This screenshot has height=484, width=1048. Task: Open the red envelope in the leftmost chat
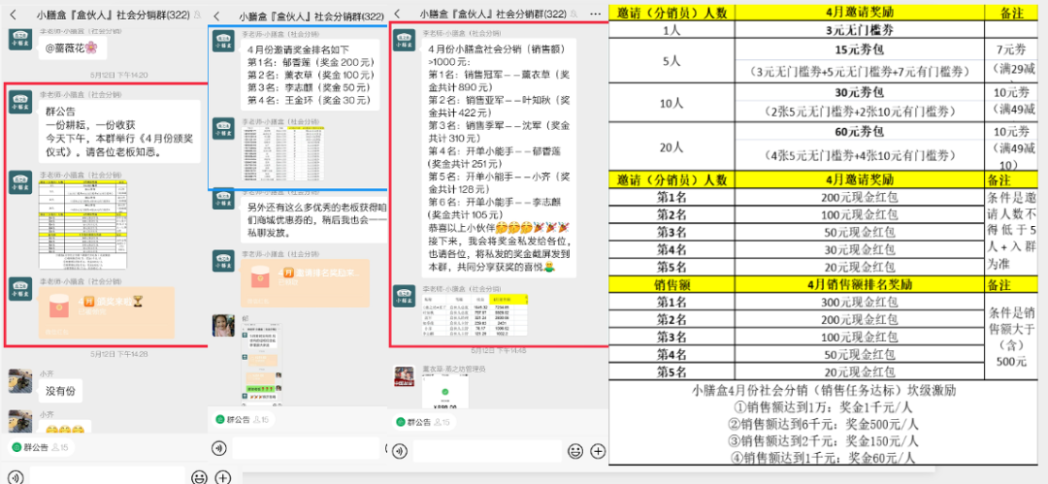pyautogui.click(x=107, y=310)
